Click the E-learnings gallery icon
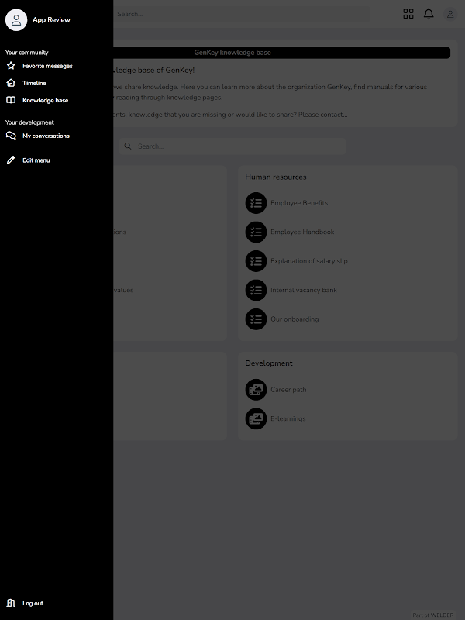The image size is (465, 620). (x=257, y=418)
